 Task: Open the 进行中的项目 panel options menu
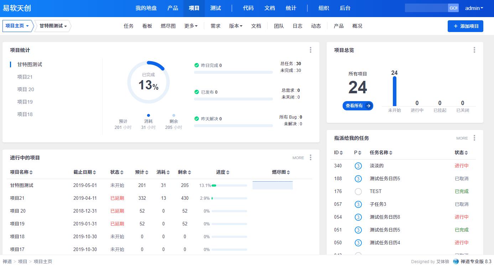pos(311,157)
